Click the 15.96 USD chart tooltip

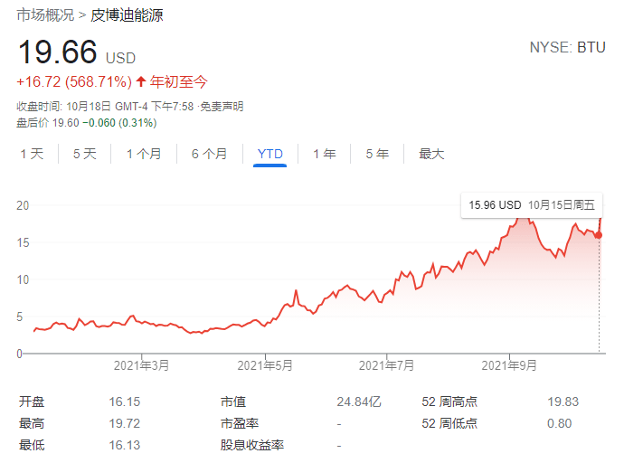point(532,205)
